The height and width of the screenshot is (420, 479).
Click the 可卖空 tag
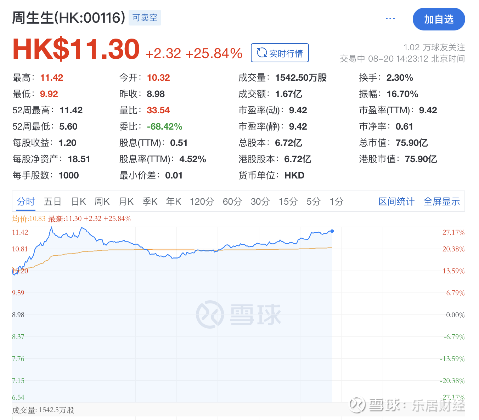[145, 18]
